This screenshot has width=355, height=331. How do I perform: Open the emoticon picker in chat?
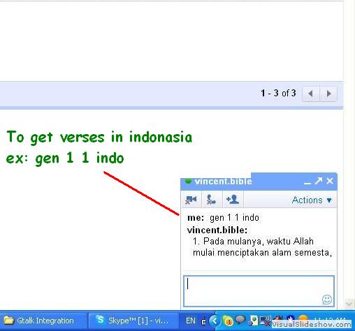pyautogui.click(x=327, y=300)
